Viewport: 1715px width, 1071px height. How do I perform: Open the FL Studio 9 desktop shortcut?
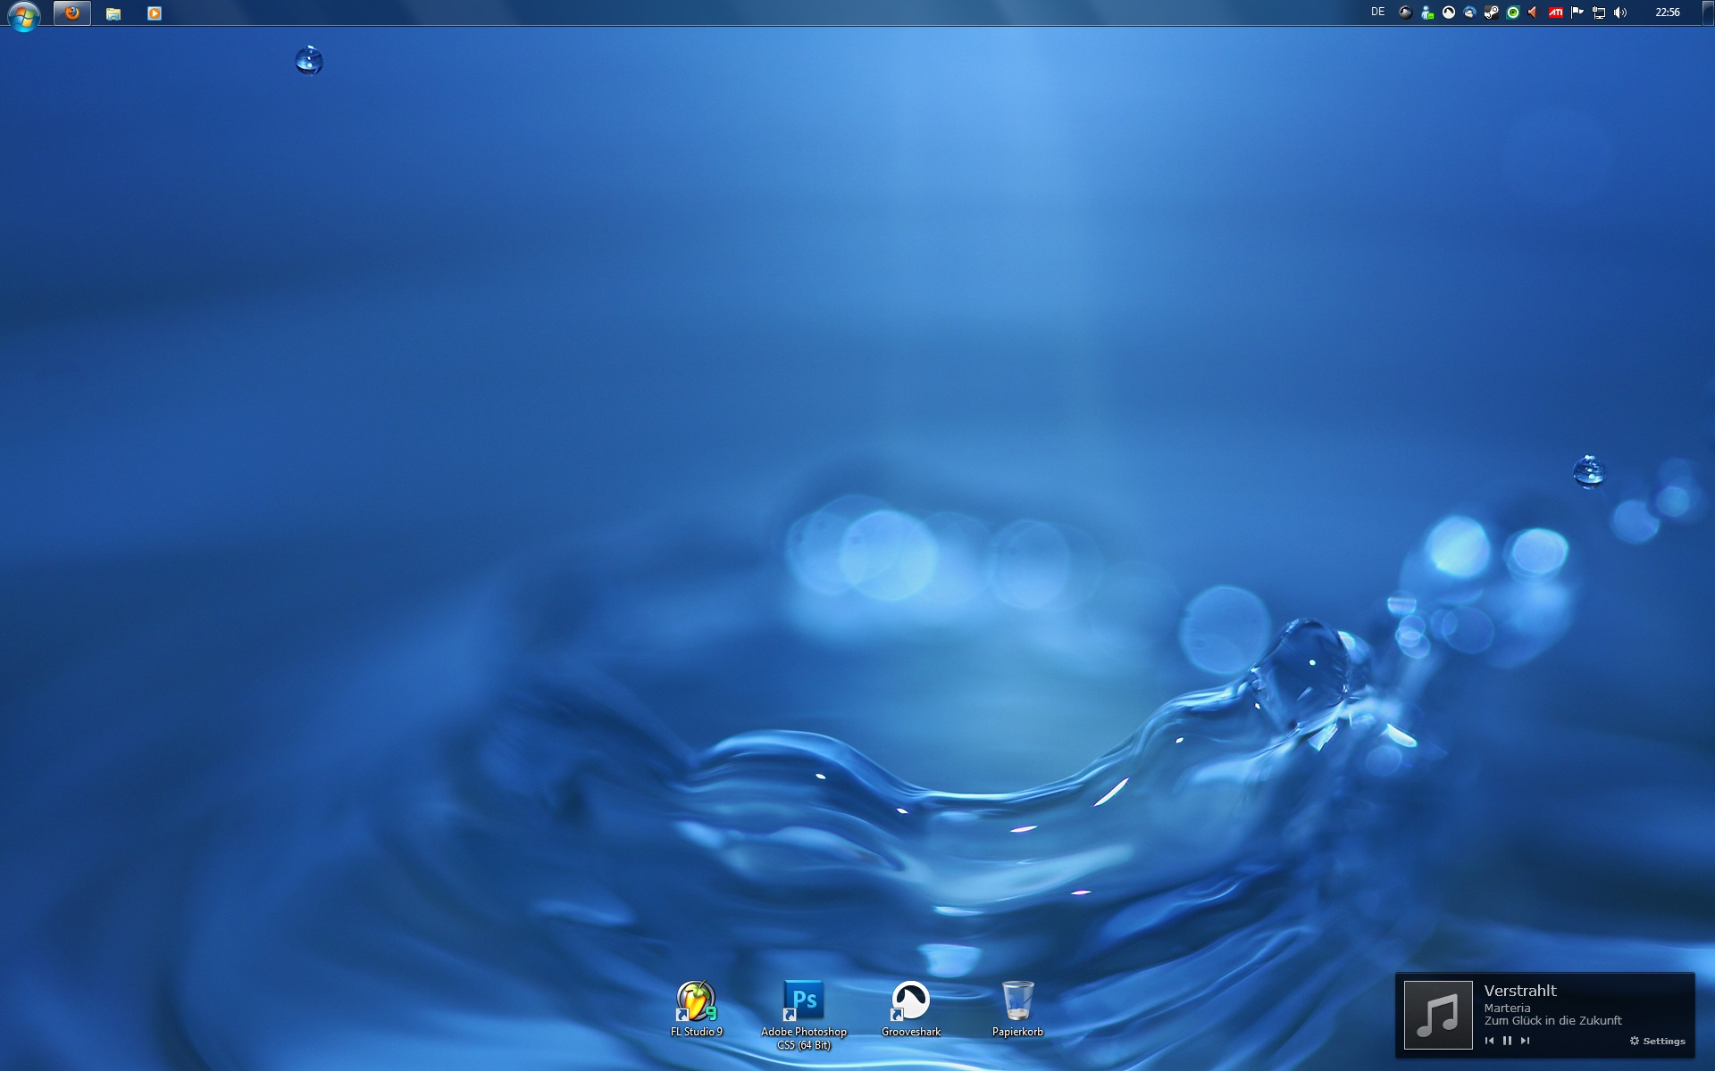coord(696,1002)
